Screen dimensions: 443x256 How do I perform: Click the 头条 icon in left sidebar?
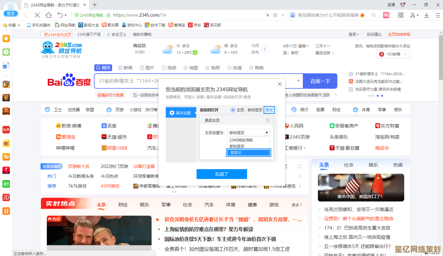[x=6, y=130]
